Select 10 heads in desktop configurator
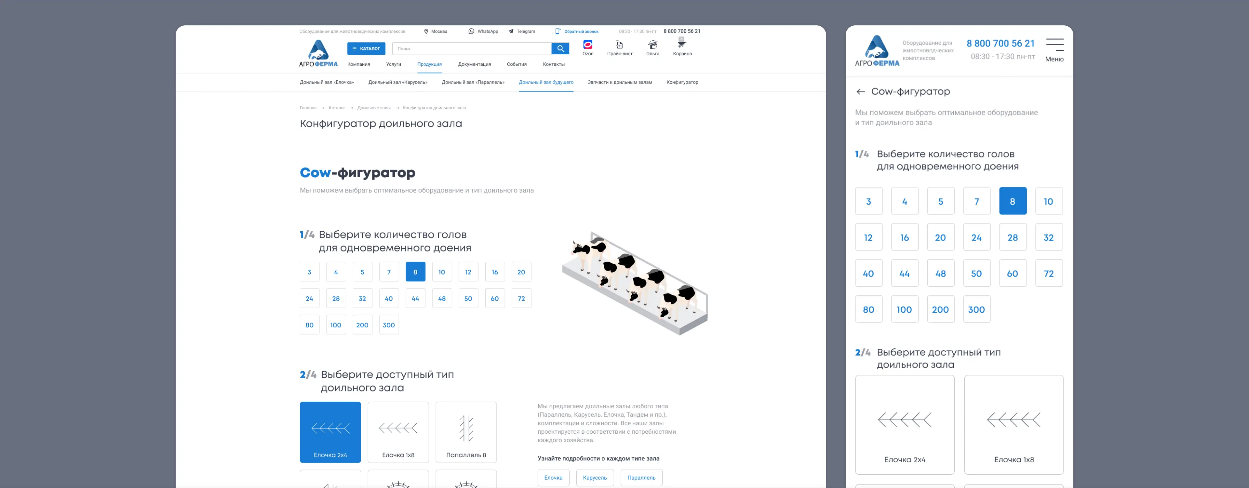The height and width of the screenshot is (488, 1249). tap(442, 272)
